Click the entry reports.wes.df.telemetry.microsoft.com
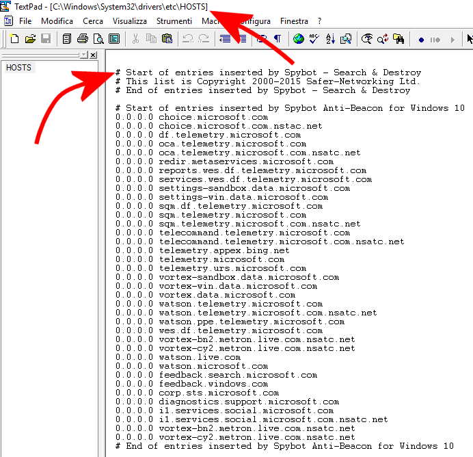 pos(262,170)
